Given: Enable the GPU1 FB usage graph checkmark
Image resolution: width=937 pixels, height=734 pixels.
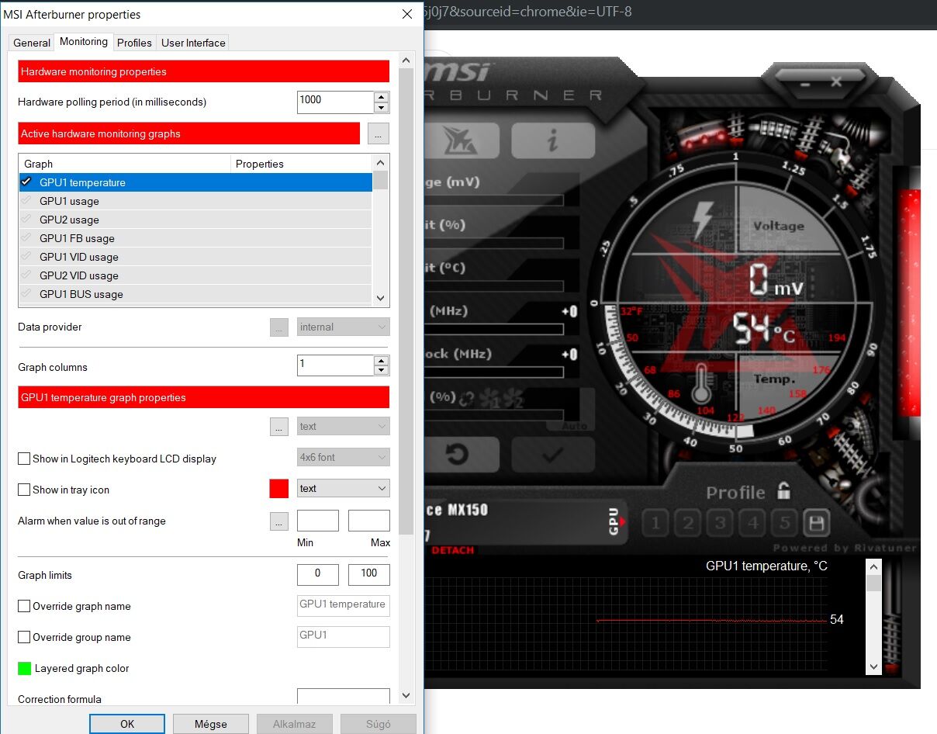Looking at the screenshot, I should point(26,238).
